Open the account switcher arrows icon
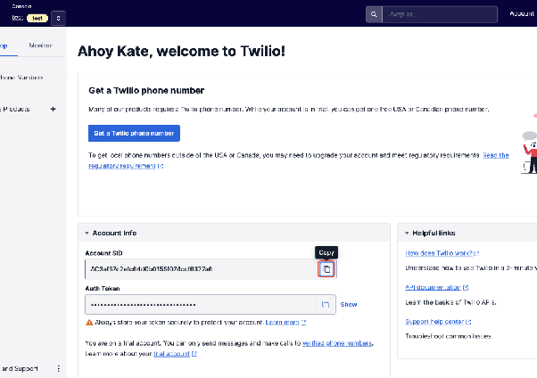 58,18
